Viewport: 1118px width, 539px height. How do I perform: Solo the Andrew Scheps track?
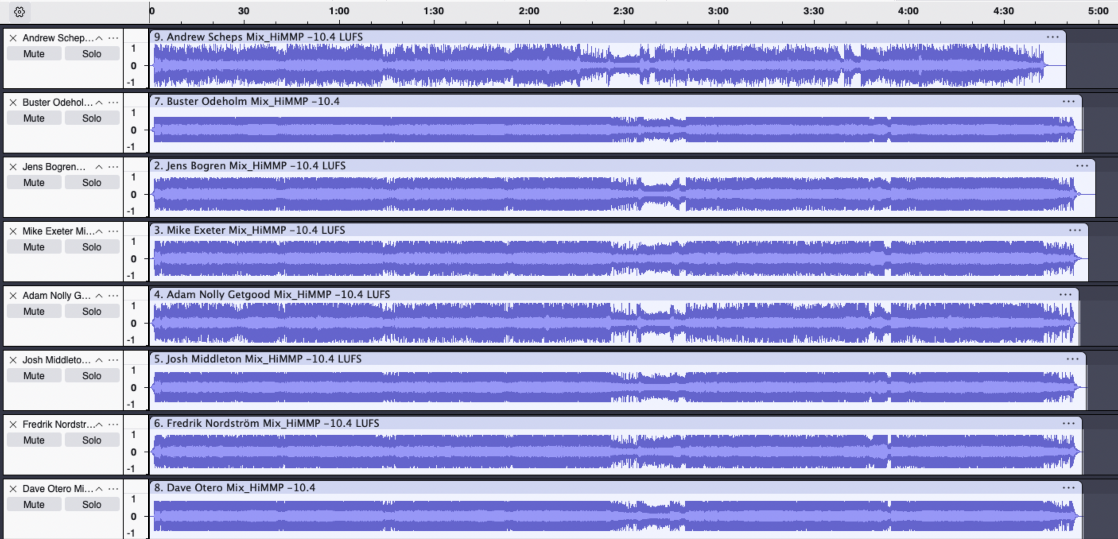pyautogui.click(x=91, y=54)
